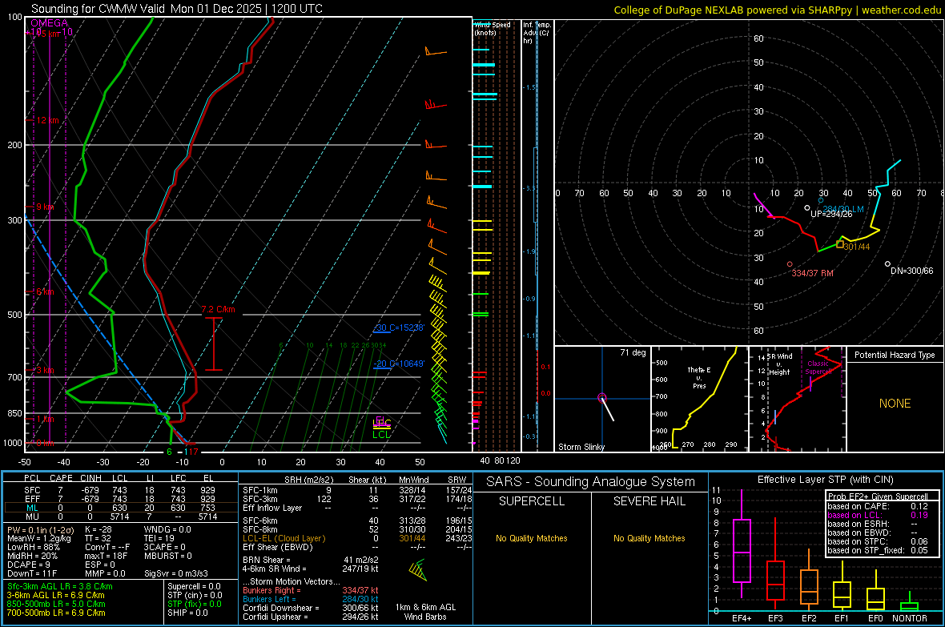Click the 'Storm Slinky' panel label

pos(581,447)
